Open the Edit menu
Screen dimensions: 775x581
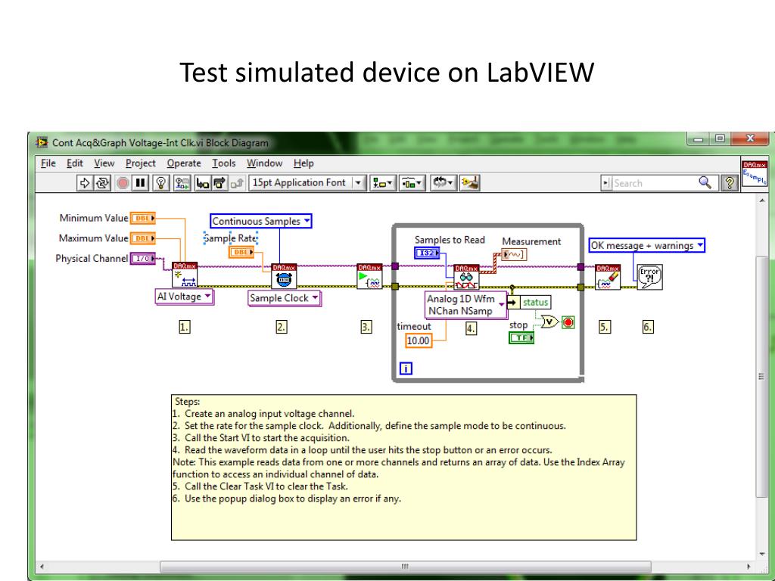pos(75,163)
